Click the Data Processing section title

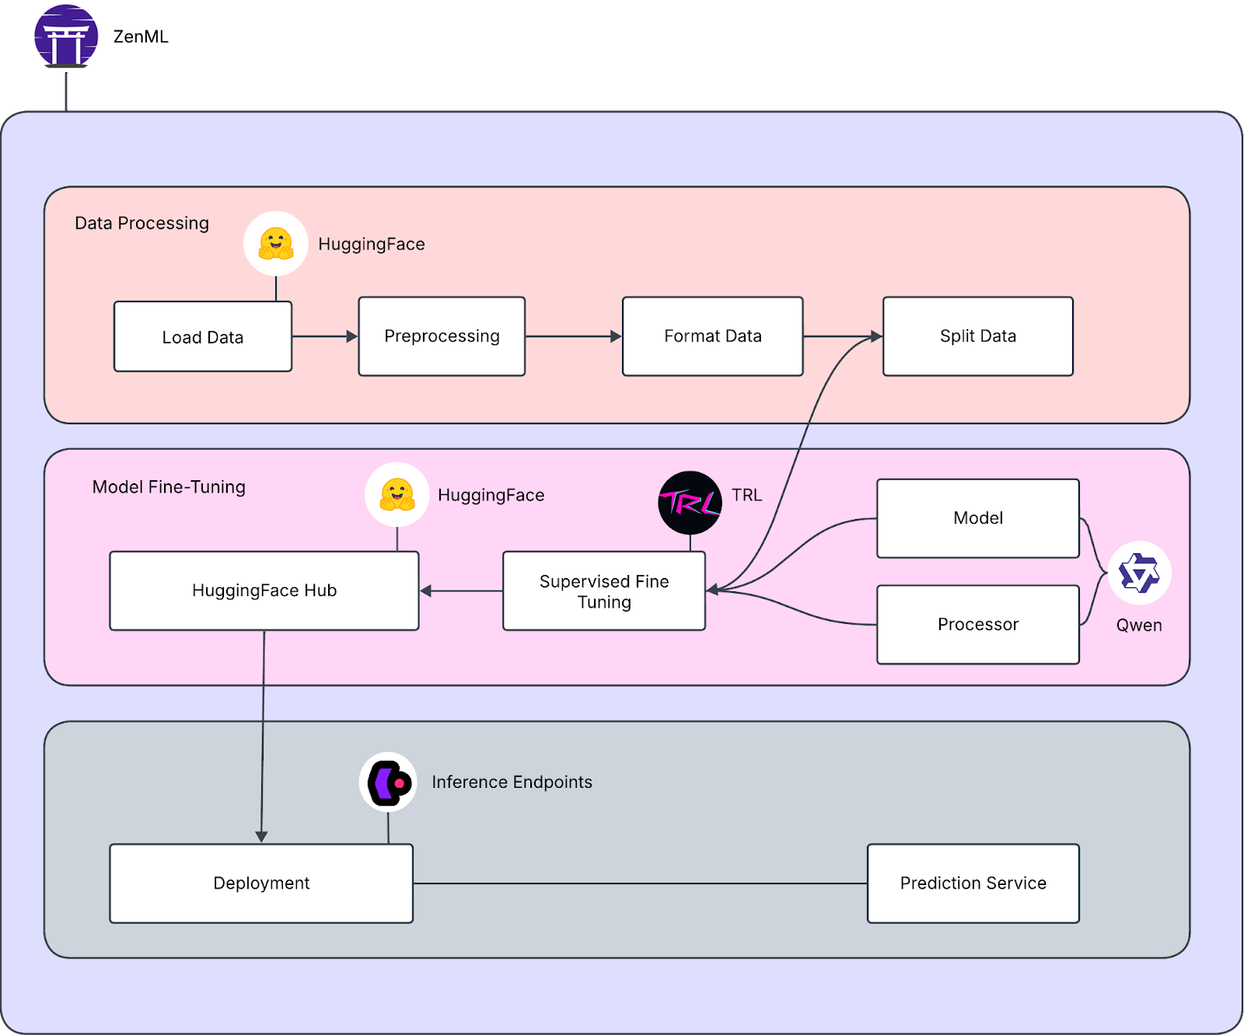tap(142, 224)
